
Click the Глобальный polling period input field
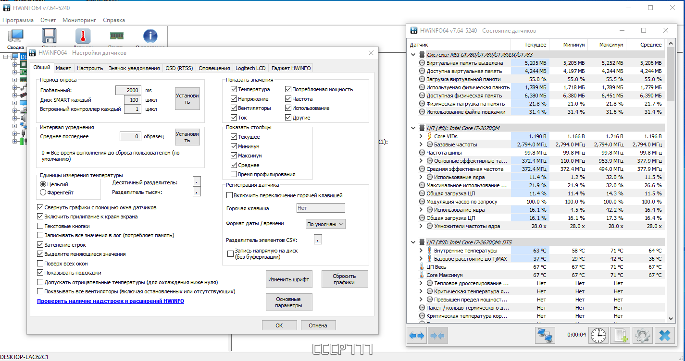click(128, 90)
